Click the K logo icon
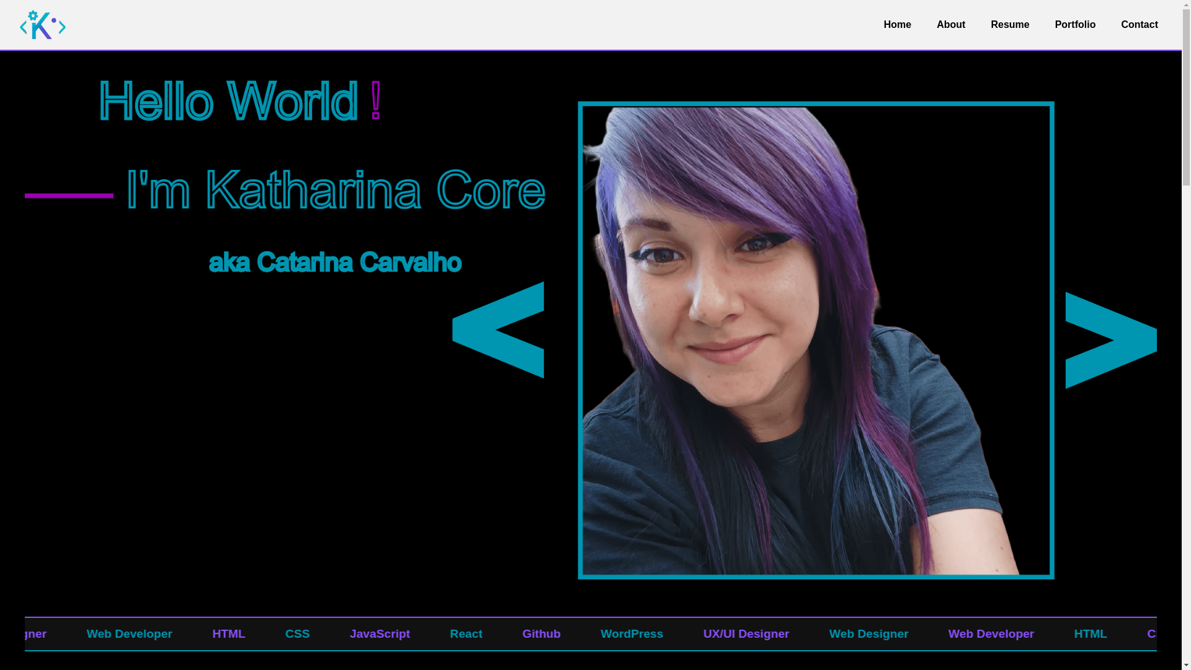The image size is (1191, 670). click(43, 25)
